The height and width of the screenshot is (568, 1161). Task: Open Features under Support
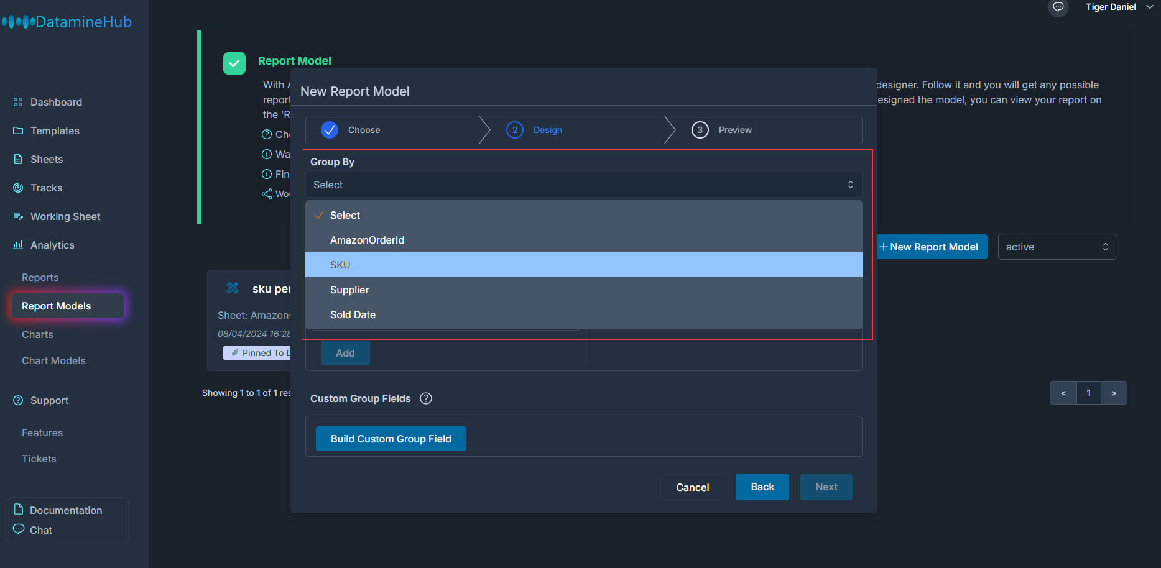[42, 433]
